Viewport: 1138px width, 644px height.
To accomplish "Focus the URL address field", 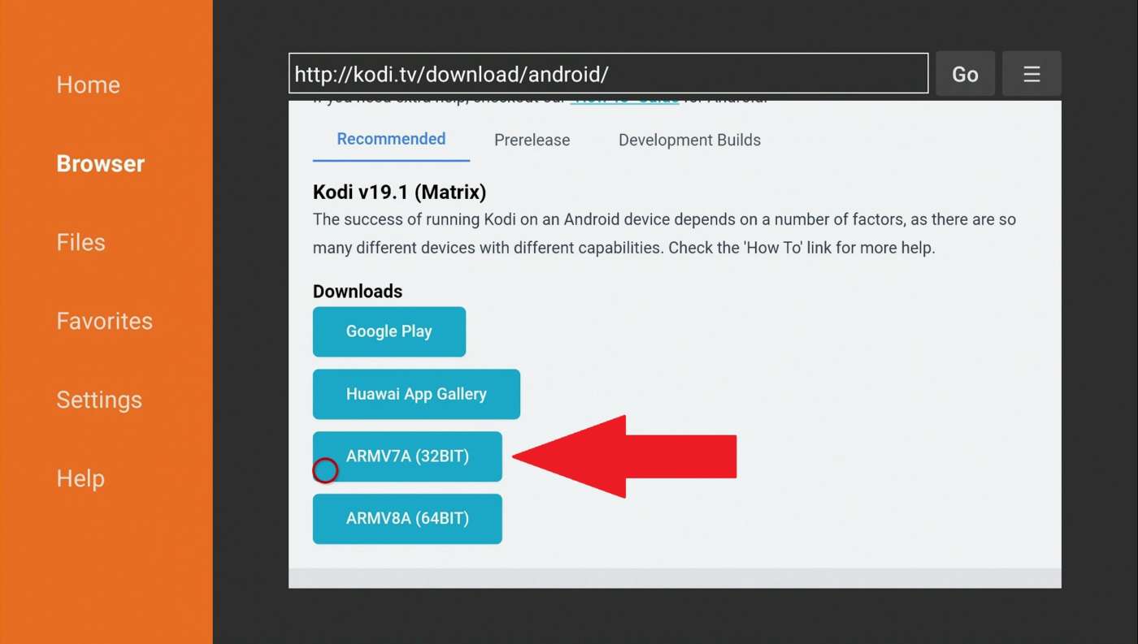I will pyautogui.click(x=608, y=74).
